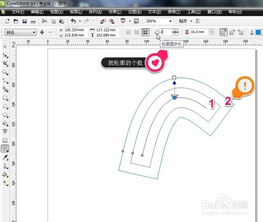Select the Eyedropper tool
Image resolution: width=263 pixels, height=222 pixels.
pos(5,157)
